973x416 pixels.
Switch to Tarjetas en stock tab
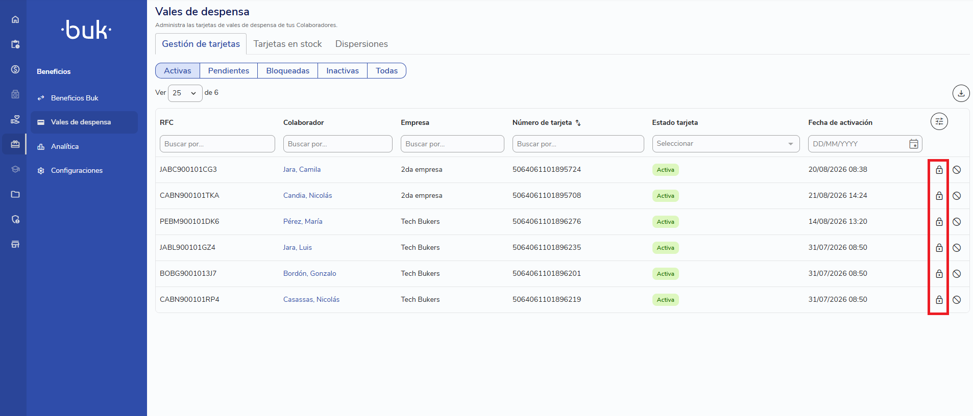[x=287, y=44]
